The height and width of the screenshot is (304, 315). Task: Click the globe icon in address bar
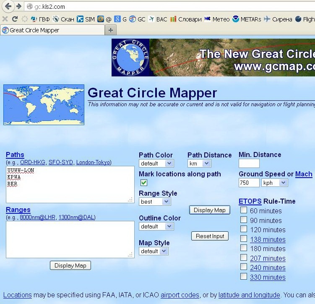tap(29, 7)
